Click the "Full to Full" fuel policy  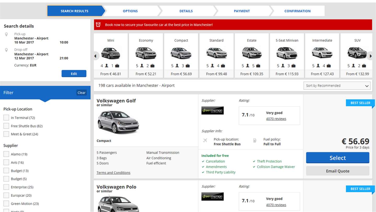272,144
